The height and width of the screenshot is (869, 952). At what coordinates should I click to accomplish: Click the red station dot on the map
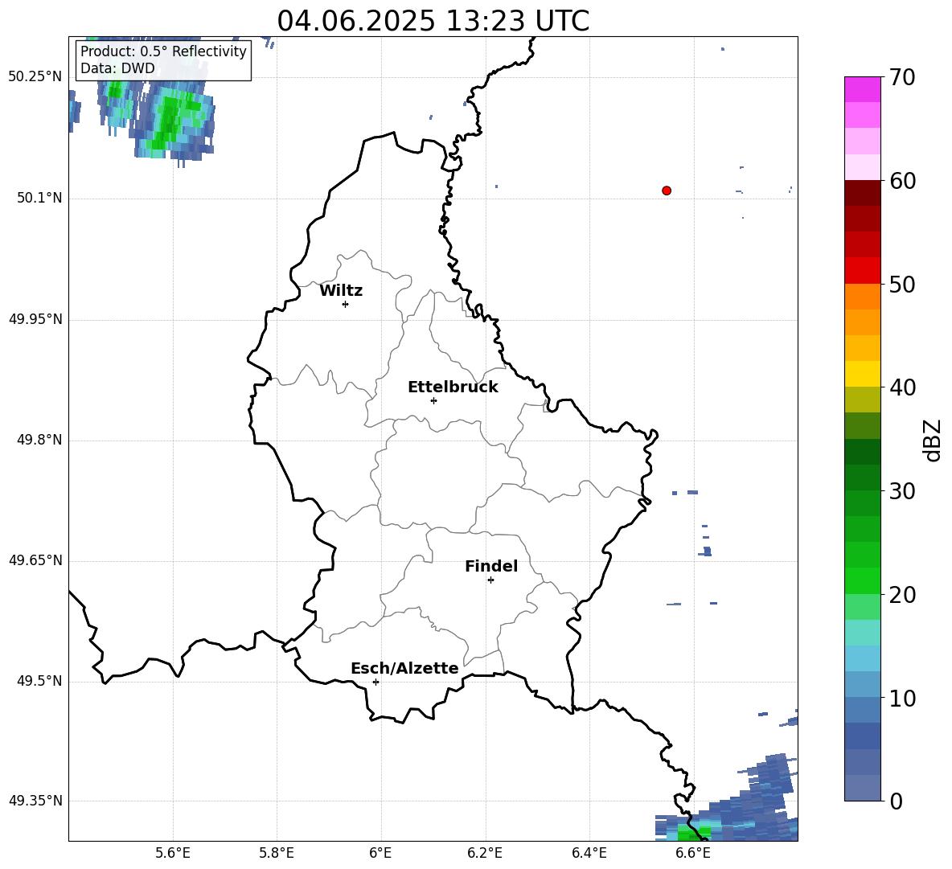[x=667, y=191]
